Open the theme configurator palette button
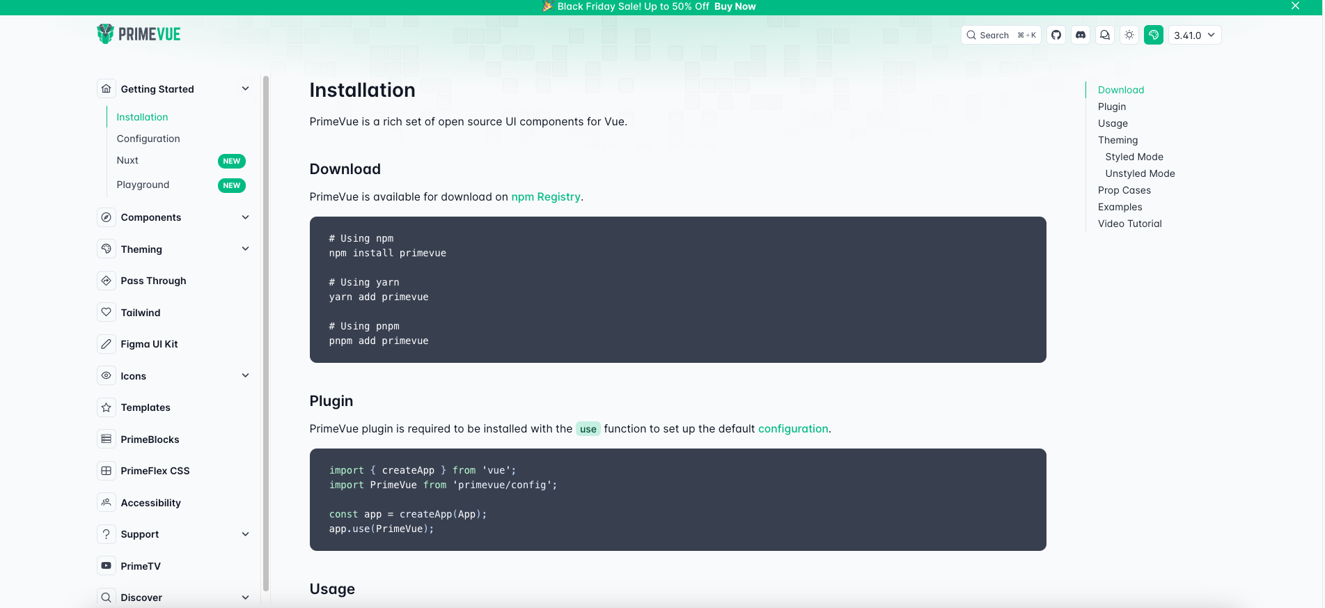1325x608 pixels. [1154, 35]
